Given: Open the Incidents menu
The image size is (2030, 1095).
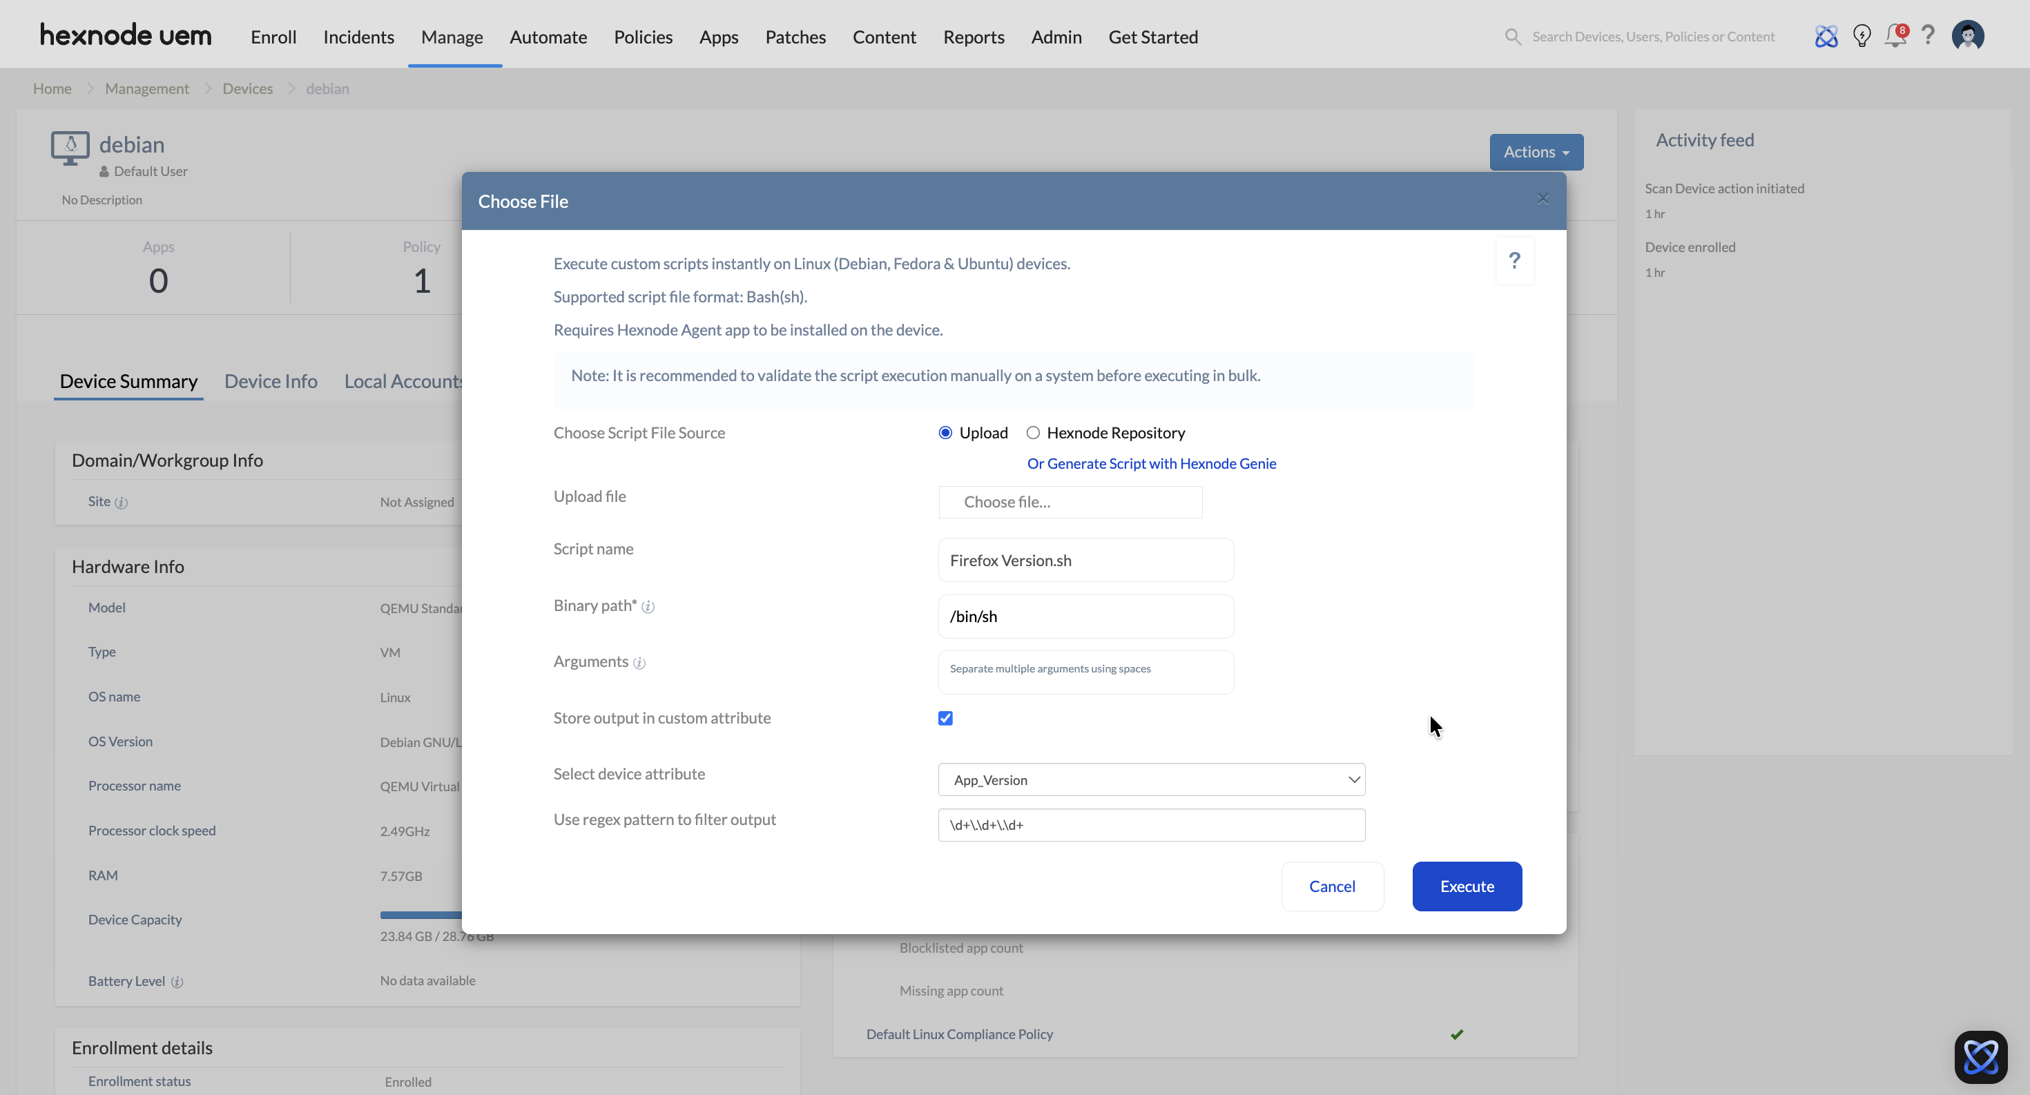Looking at the screenshot, I should 358,36.
